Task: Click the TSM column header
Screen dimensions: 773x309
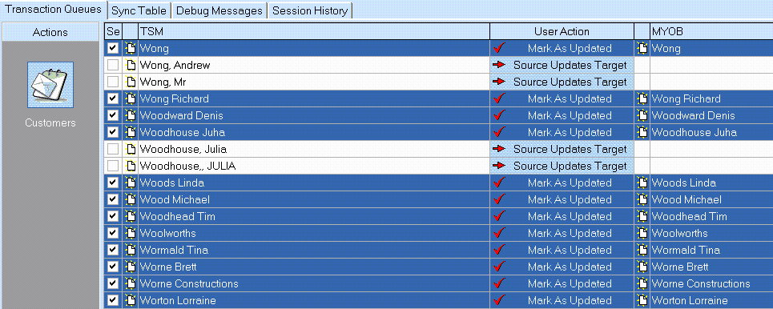Action: (x=313, y=31)
